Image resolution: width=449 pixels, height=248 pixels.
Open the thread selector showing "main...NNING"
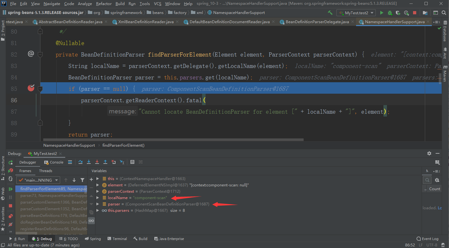38,180
